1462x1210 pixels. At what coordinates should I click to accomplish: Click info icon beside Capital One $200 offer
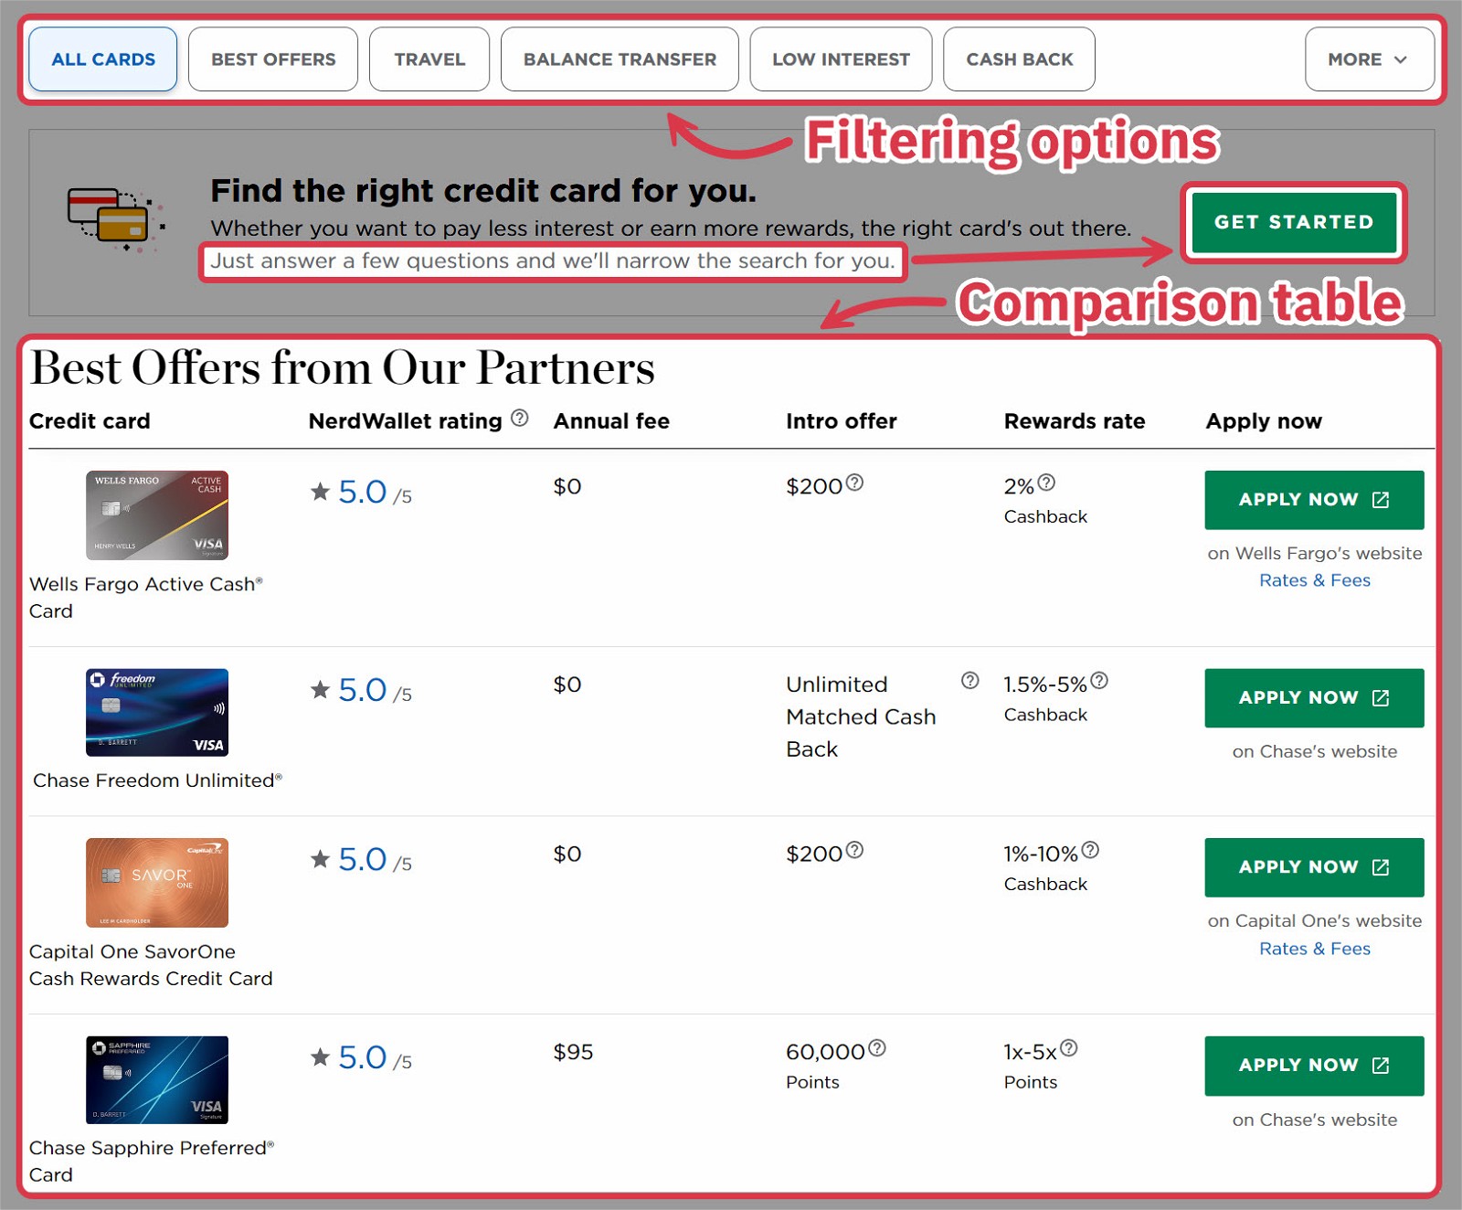point(854,851)
